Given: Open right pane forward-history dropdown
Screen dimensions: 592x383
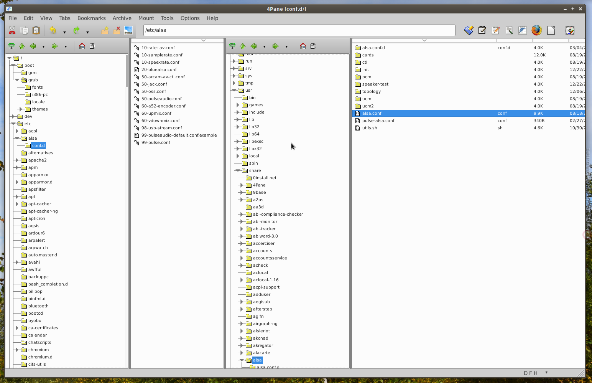Looking at the screenshot, I should (x=286, y=47).
